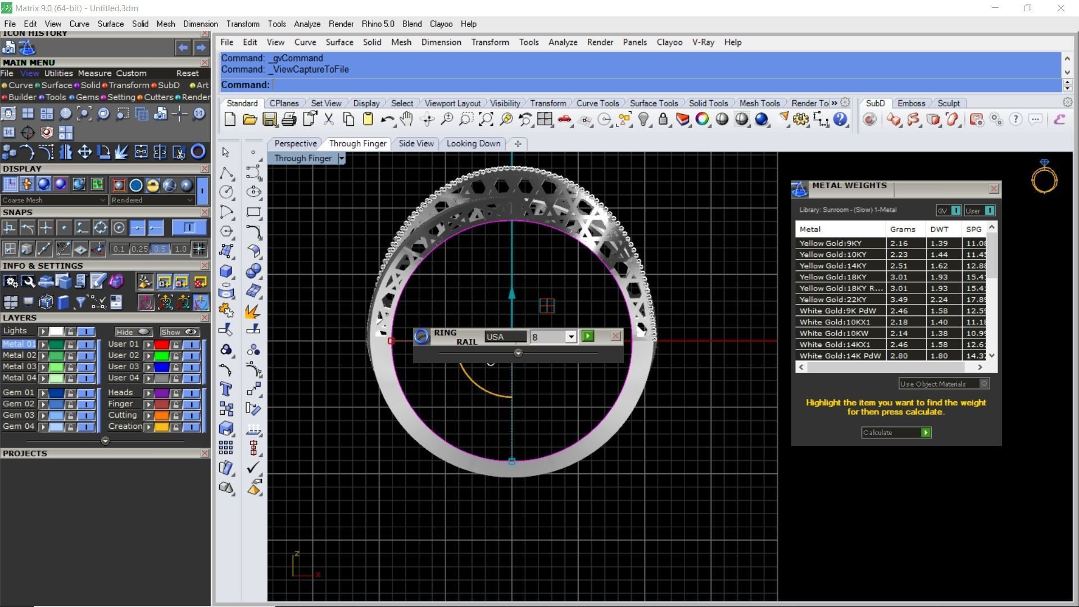Expand User 01 layer arrow

point(148,344)
